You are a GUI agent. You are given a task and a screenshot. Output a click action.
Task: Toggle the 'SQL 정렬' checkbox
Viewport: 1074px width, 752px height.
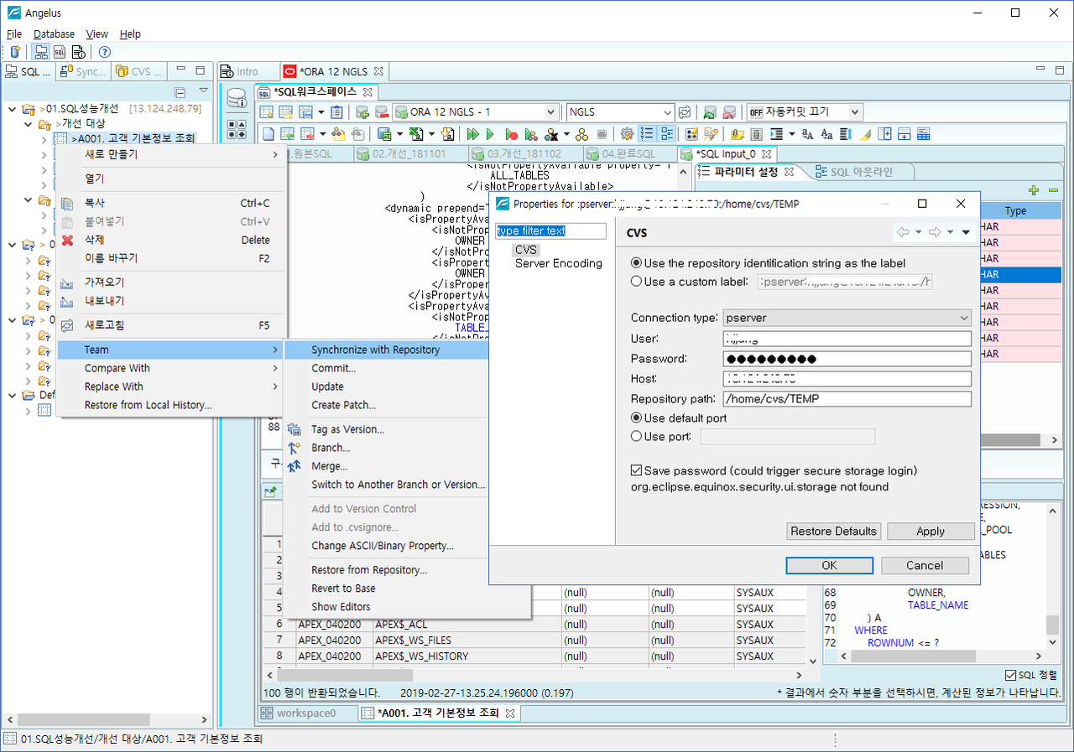click(x=1010, y=675)
